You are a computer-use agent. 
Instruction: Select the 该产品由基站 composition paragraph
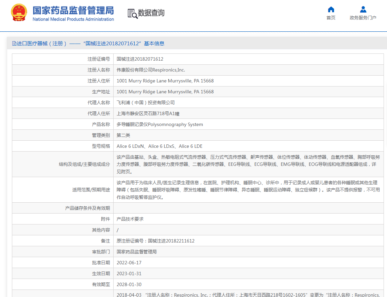[248, 164]
